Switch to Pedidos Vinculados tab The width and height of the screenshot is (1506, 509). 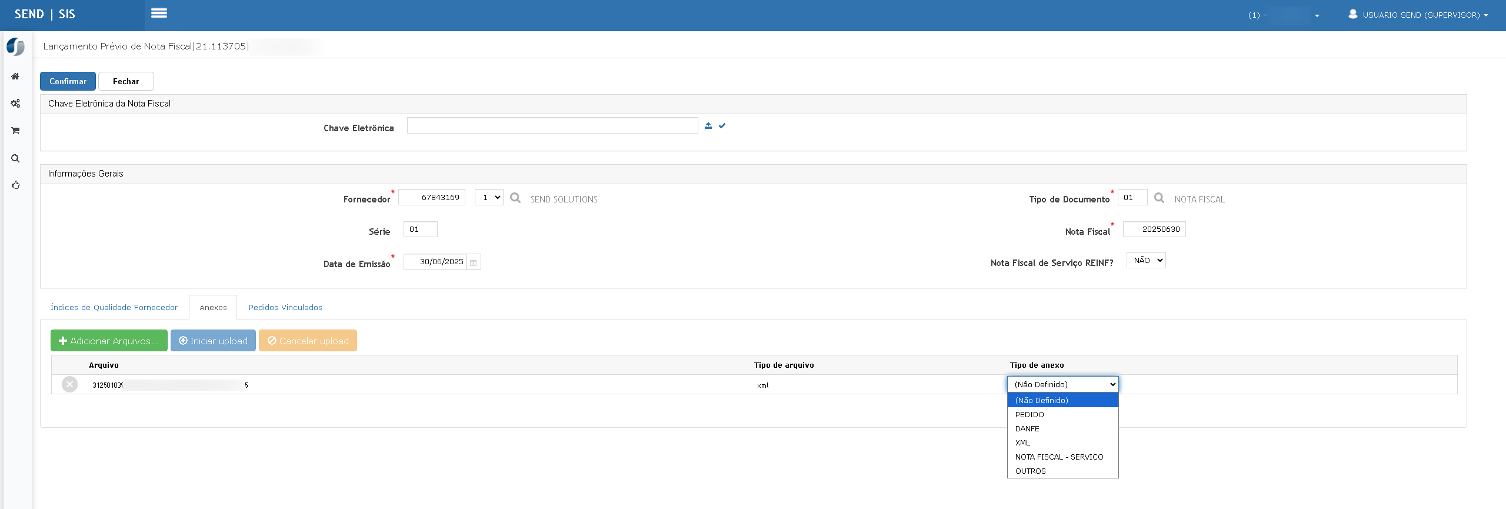click(x=285, y=307)
